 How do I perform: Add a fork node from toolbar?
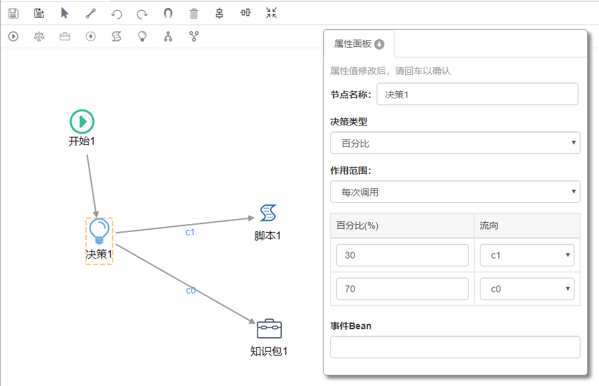168,36
